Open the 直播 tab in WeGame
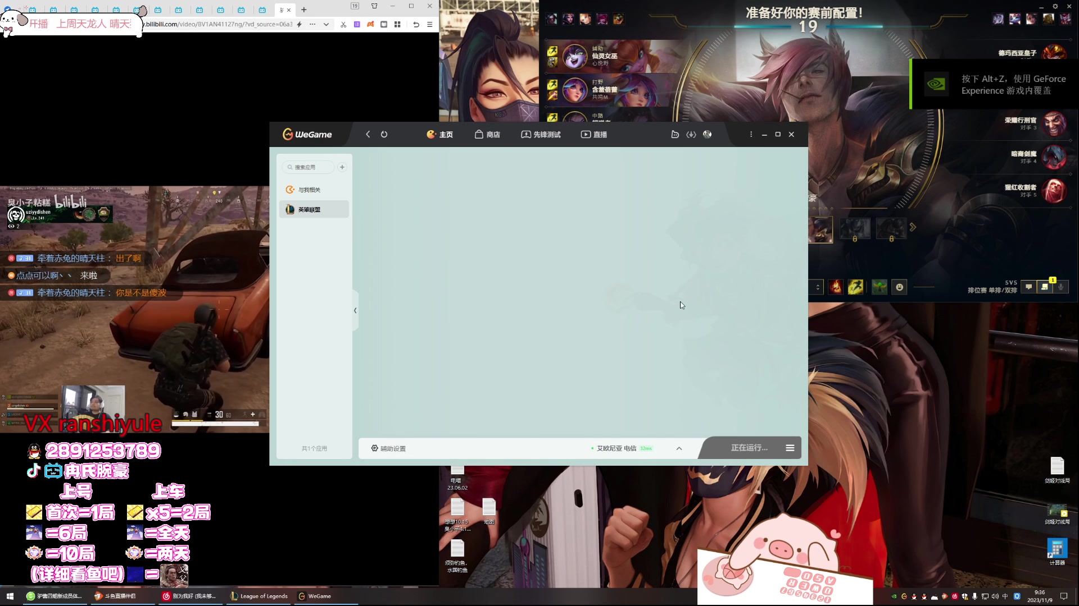Screen dimensions: 1079x606 point(594,134)
